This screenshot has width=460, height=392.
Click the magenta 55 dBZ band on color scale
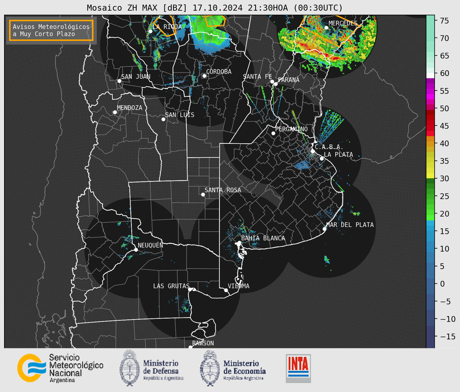[x=430, y=91]
